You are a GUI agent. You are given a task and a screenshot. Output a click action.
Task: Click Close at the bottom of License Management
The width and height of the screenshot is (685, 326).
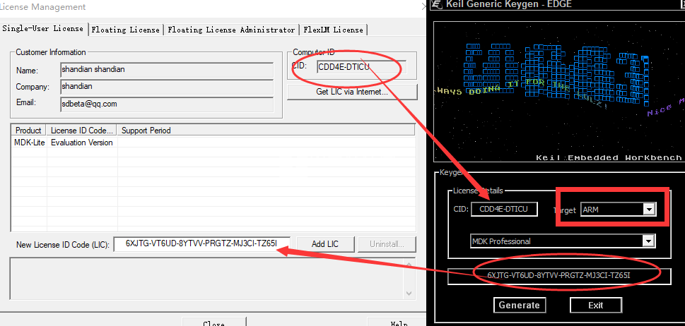[214, 323]
